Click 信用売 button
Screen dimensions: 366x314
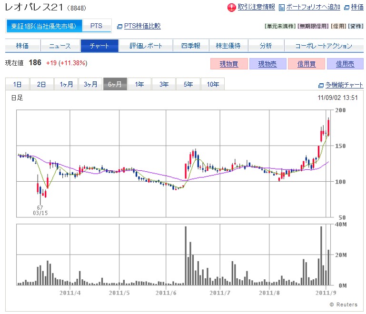(345, 64)
